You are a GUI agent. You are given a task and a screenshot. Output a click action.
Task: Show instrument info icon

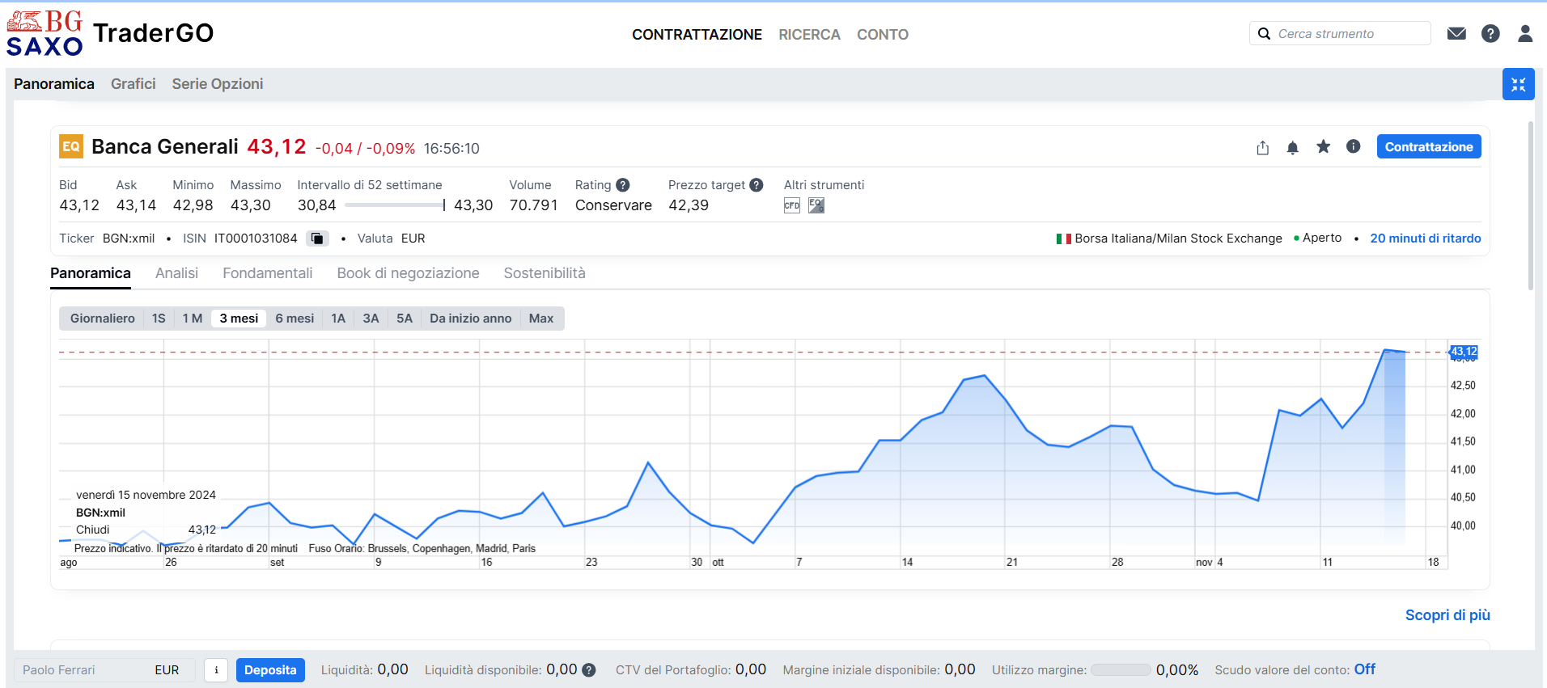1353,146
